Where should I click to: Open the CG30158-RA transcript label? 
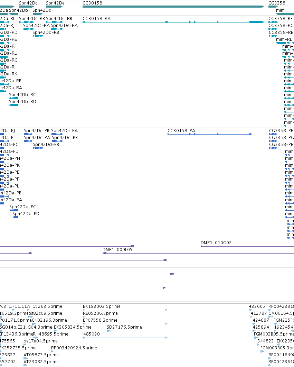(x=96, y=18)
